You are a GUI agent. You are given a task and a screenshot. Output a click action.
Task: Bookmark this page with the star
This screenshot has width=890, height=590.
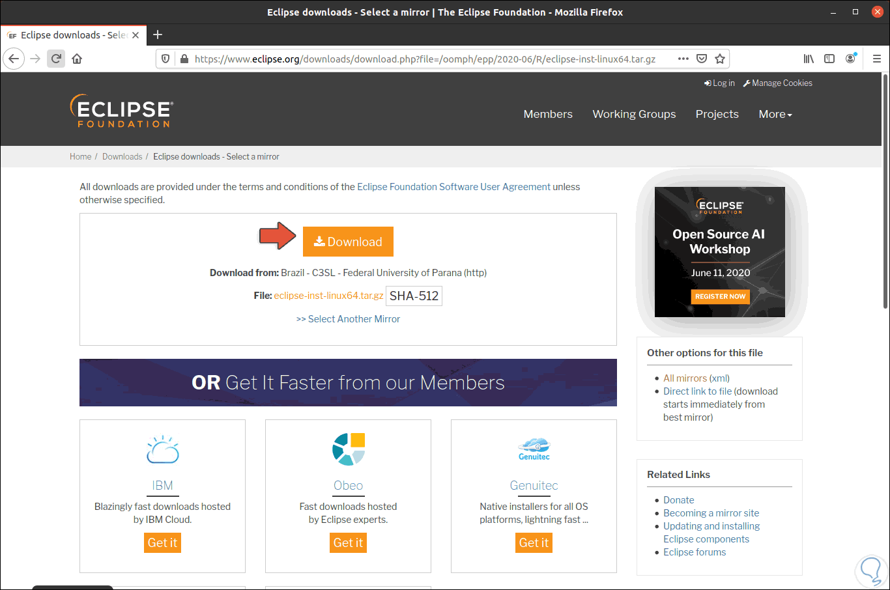pos(720,59)
